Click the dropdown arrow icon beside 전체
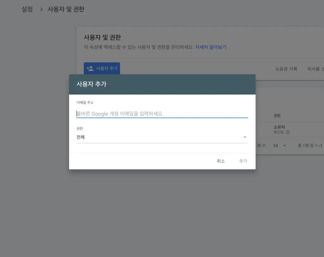Image resolution: width=324 pixels, height=257 pixels. pyautogui.click(x=245, y=137)
